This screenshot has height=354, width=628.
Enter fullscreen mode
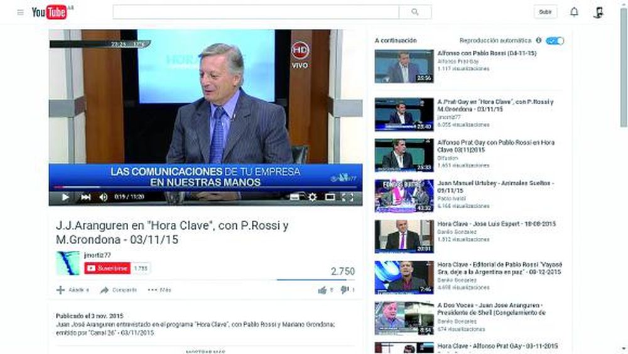click(347, 197)
